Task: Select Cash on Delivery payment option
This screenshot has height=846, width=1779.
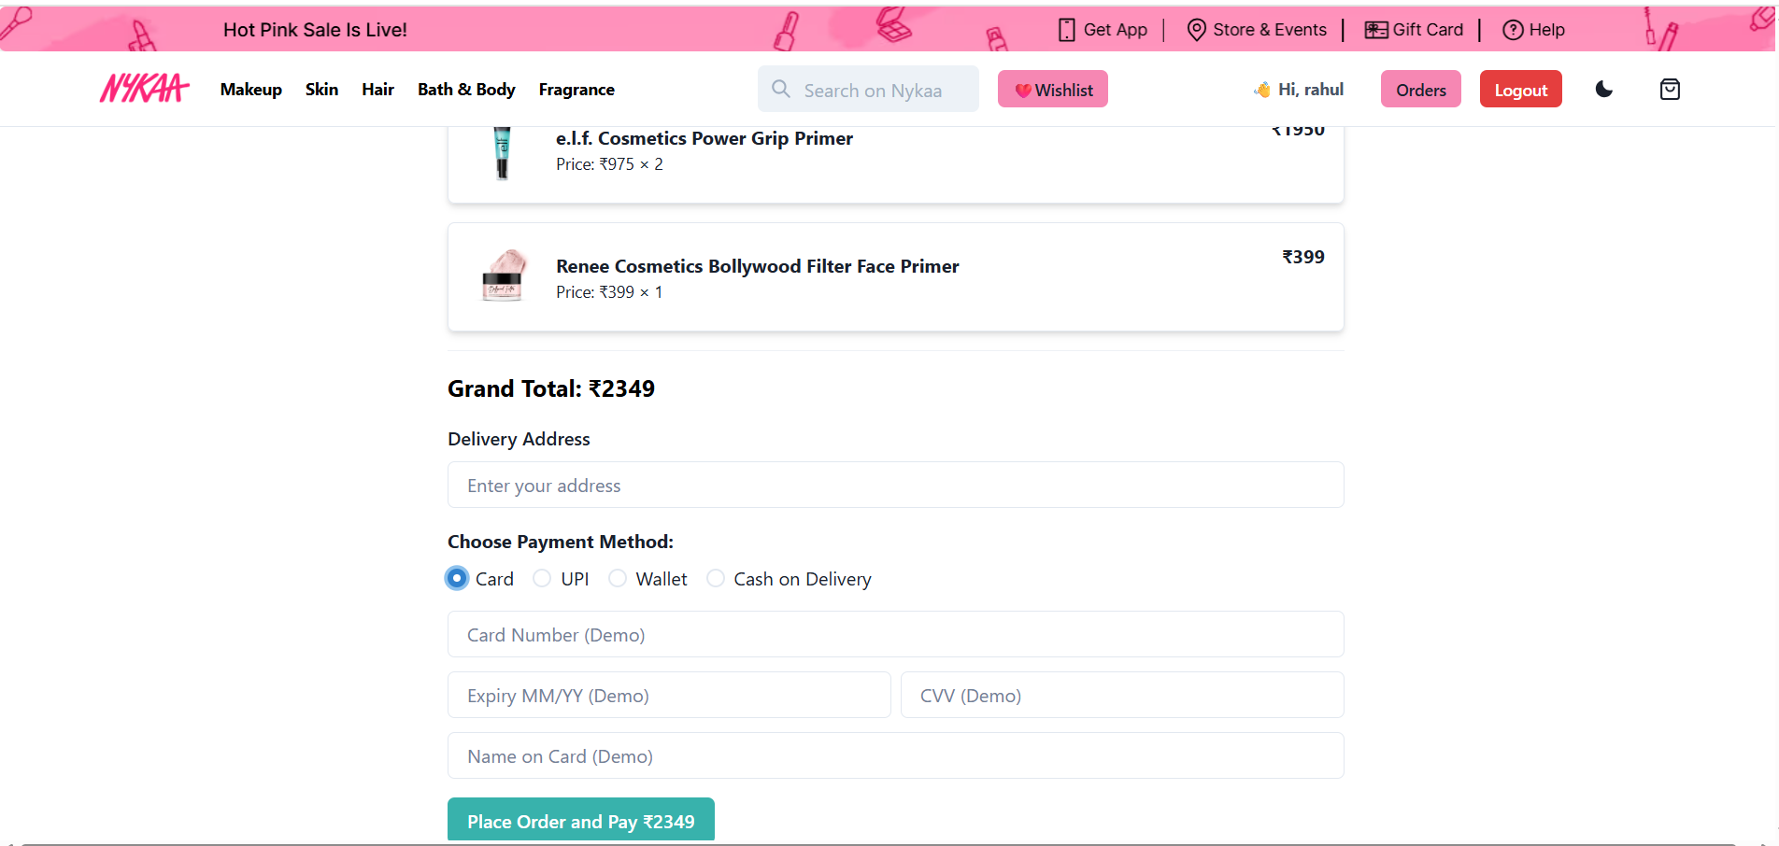Action: [716, 579]
